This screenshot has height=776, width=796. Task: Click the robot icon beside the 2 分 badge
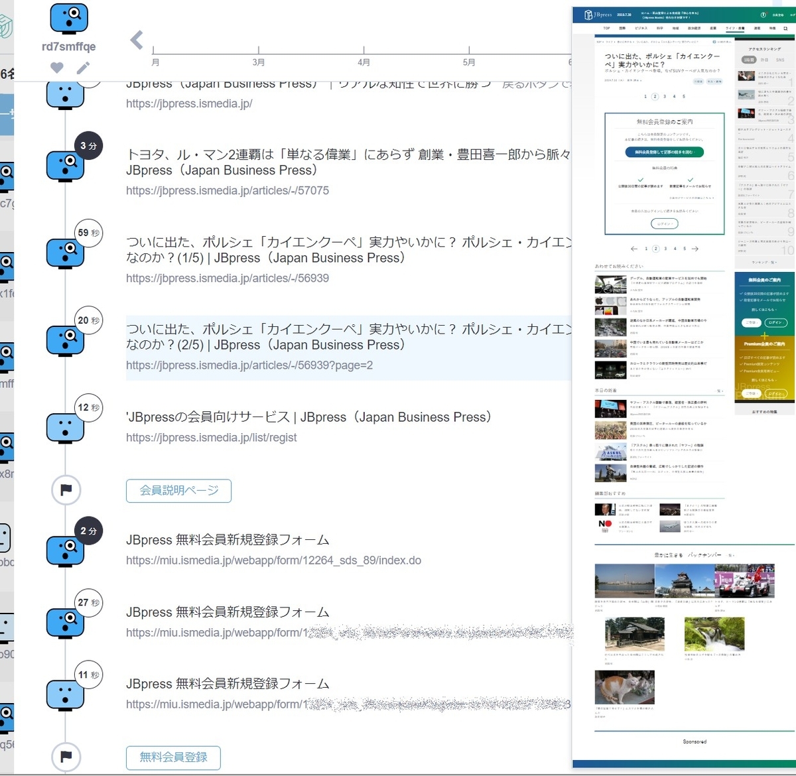pyautogui.click(x=65, y=551)
